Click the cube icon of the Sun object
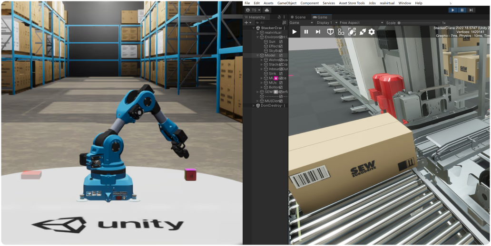 [x=266, y=42]
